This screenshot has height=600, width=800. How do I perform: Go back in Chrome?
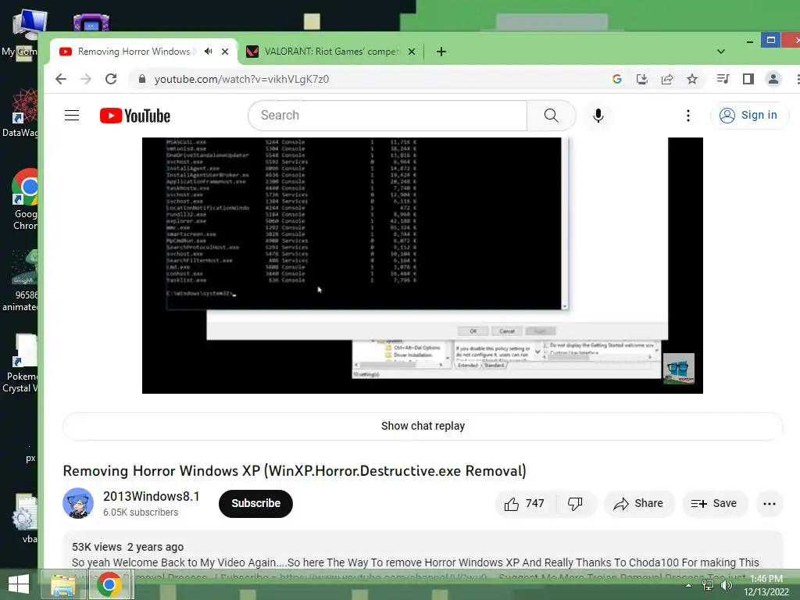tap(61, 79)
